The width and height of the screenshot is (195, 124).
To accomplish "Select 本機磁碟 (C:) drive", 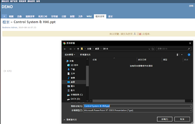I will point(75,95).
